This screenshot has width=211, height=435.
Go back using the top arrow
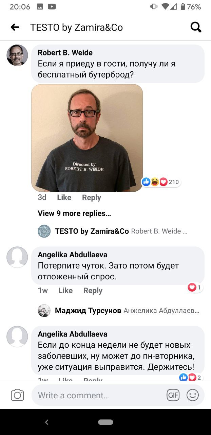[x=15, y=27]
